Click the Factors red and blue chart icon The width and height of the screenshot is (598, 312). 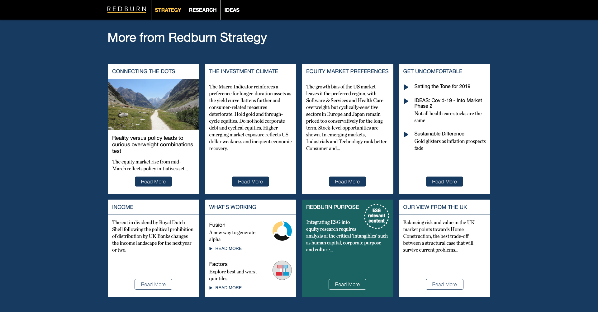282,270
